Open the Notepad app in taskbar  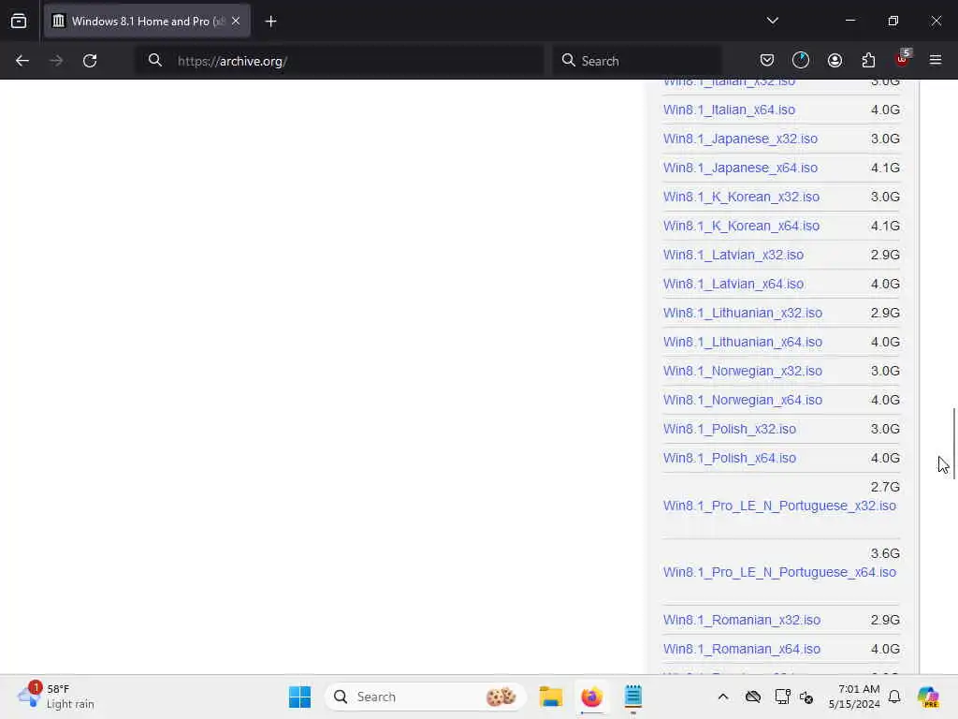coord(633,697)
